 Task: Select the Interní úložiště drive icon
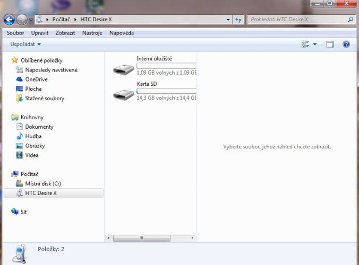pos(123,69)
